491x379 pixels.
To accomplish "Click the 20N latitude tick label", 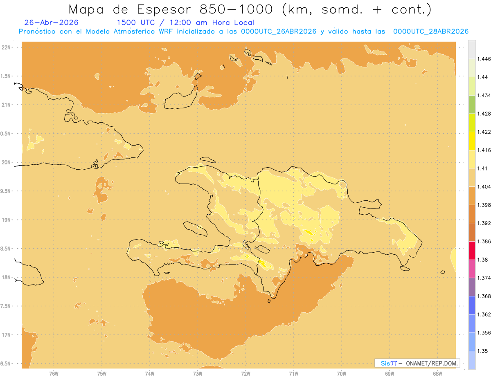I will tap(7, 162).
